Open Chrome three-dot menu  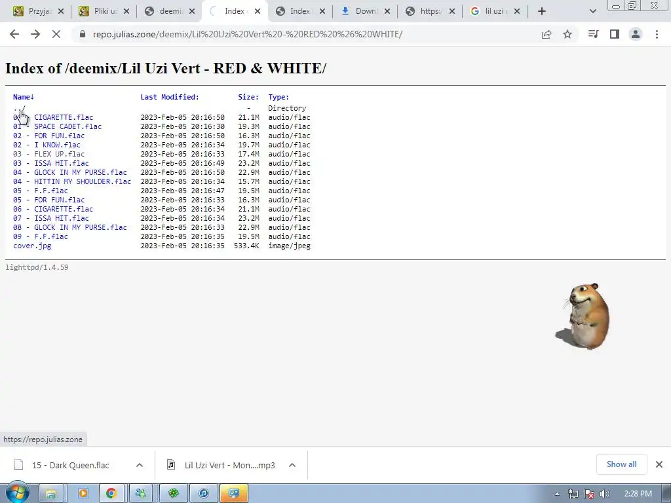tap(657, 34)
